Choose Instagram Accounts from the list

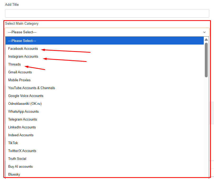click(x=105, y=56)
